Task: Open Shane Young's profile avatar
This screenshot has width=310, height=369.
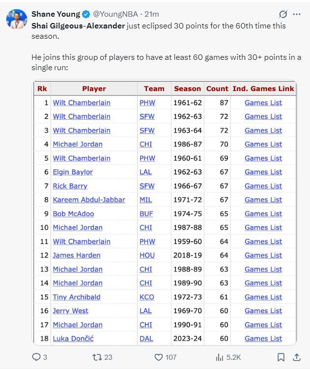Action: 16,19
